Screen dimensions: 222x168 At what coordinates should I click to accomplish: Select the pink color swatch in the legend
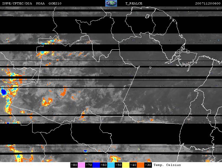(x=81, y=165)
